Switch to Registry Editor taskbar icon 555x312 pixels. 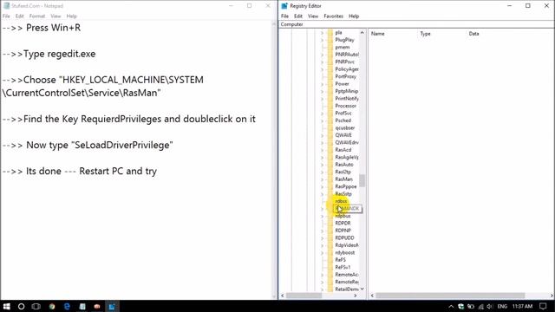click(112, 306)
